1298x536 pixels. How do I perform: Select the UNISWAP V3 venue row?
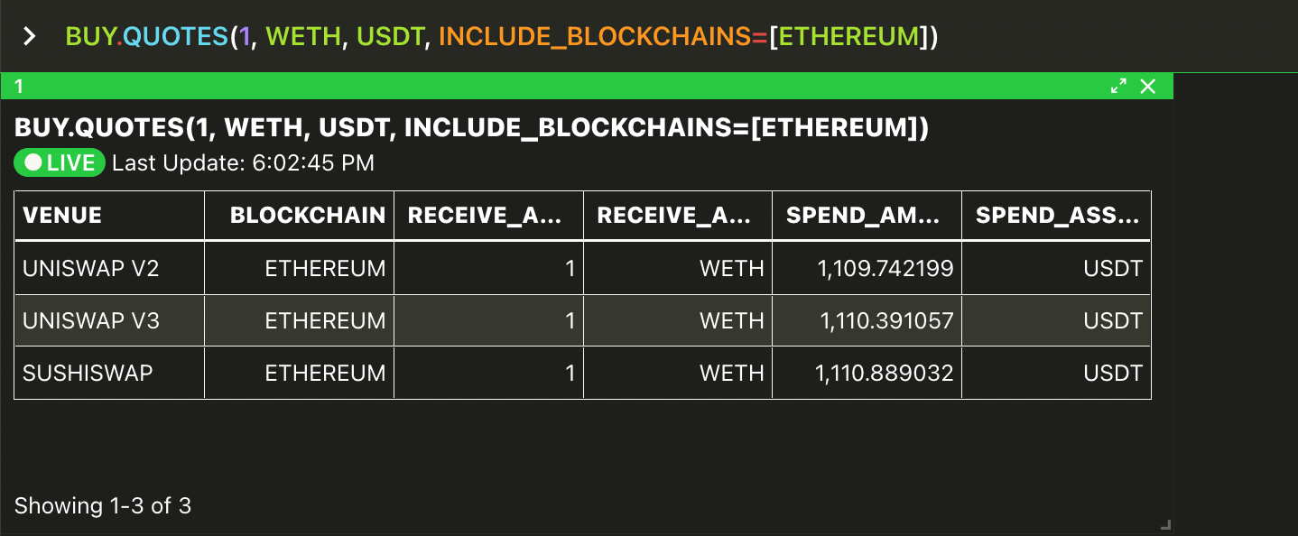[583, 321]
